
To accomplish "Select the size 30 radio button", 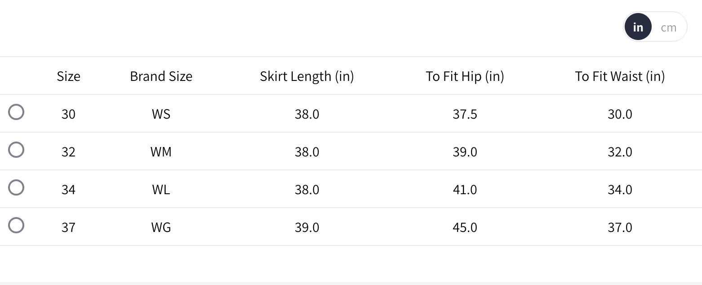I will 16,112.
